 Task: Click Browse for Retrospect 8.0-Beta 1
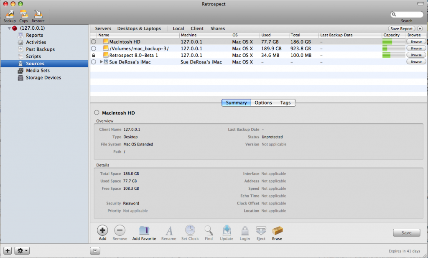pos(416,55)
